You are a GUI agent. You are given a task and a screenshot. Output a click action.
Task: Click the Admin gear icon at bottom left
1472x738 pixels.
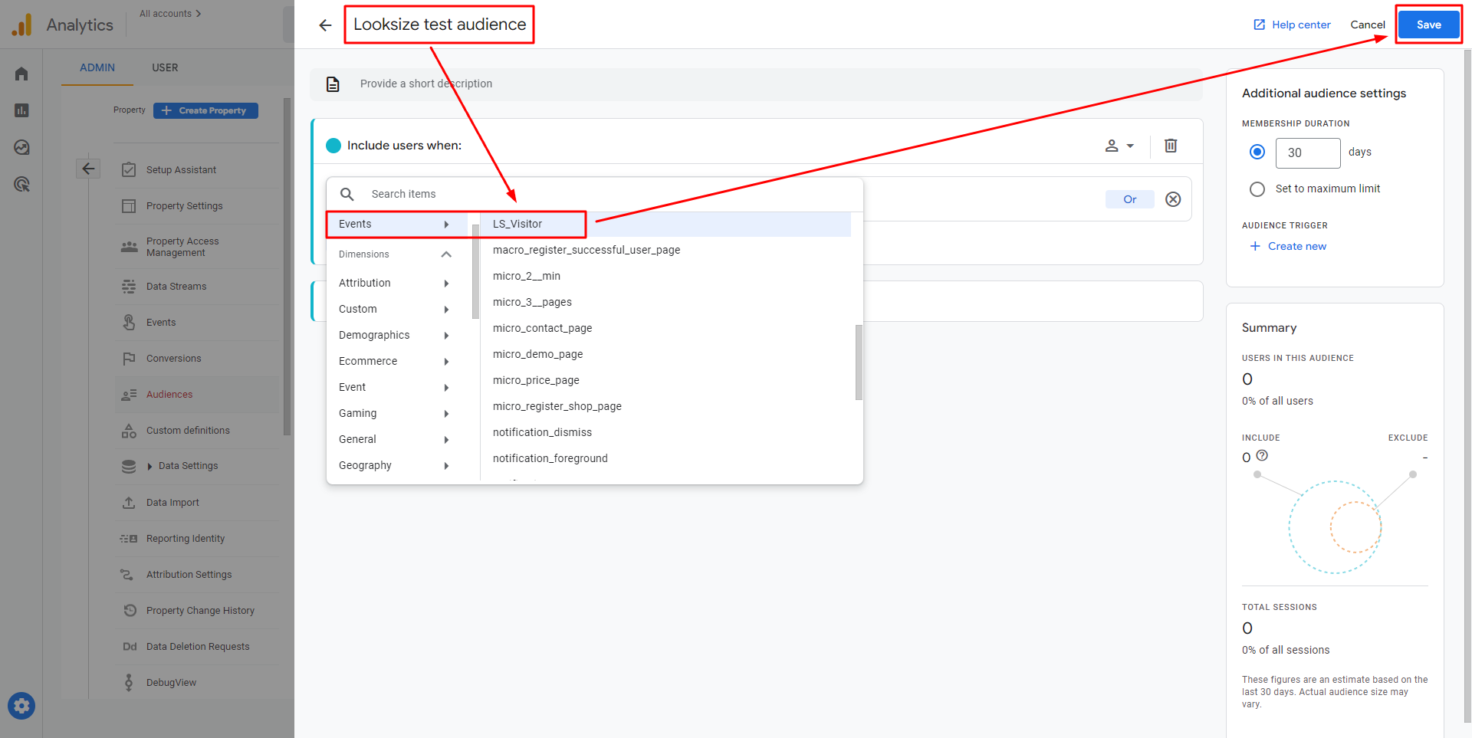pyautogui.click(x=21, y=706)
